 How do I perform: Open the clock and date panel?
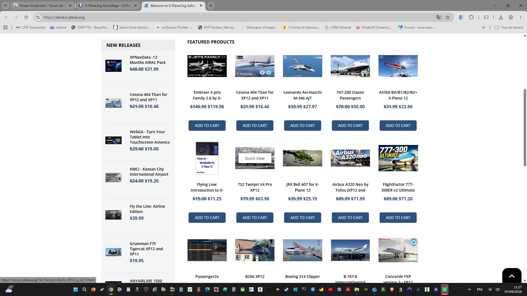513,289
